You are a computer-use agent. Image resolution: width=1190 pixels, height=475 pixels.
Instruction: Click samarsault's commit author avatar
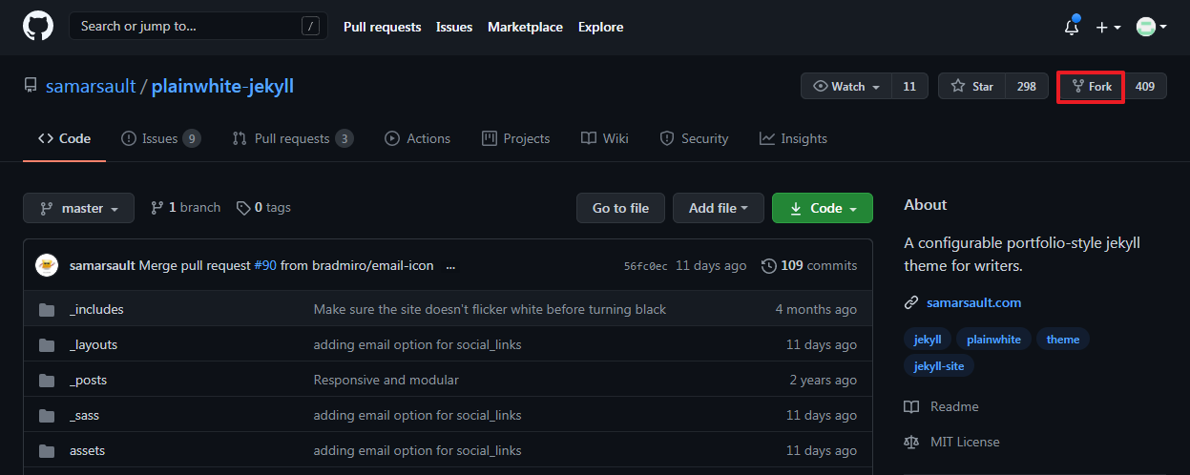(x=47, y=265)
